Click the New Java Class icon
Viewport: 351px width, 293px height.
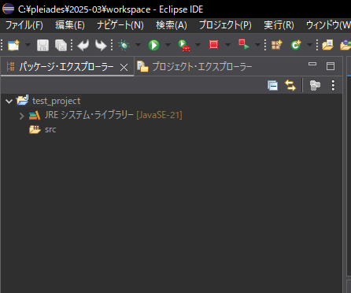point(296,45)
